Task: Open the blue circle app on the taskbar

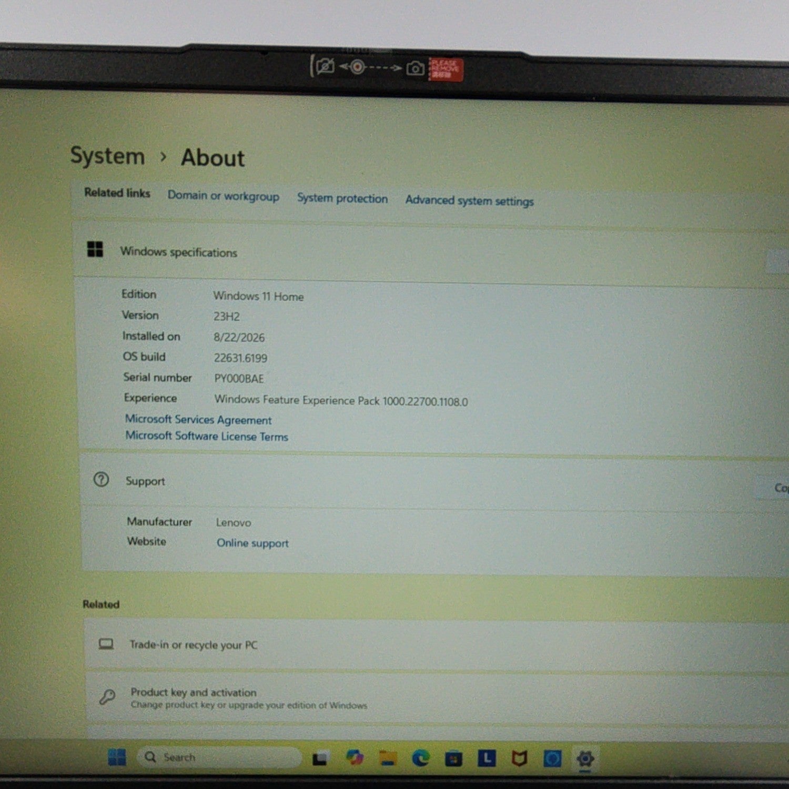Action: coord(552,758)
